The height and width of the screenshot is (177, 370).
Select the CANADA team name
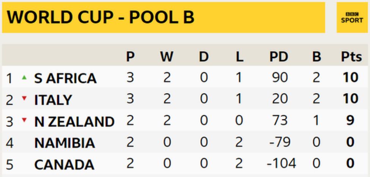[64, 164]
